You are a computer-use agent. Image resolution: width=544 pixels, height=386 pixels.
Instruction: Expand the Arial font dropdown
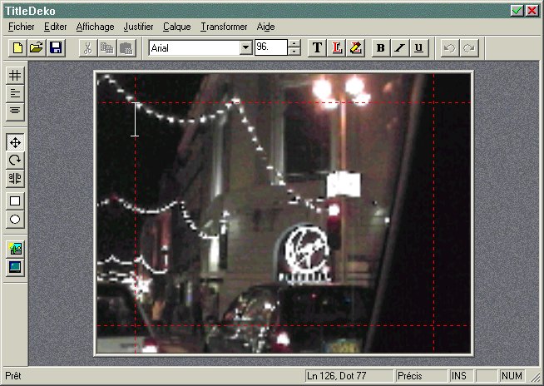click(x=246, y=47)
